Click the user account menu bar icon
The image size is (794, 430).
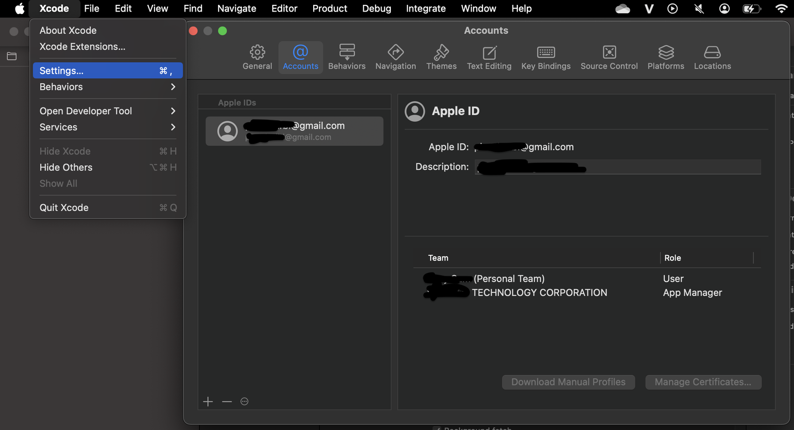(724, 9)
